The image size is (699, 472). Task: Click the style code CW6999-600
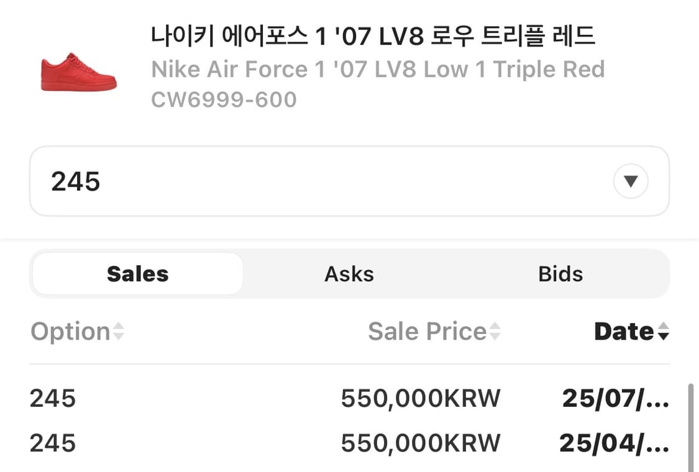[224, 99]
